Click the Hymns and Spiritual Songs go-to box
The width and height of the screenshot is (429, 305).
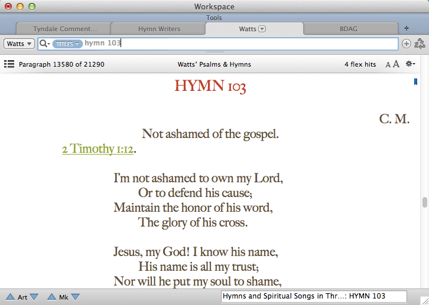pyautogui.click(x=314, y=296)
